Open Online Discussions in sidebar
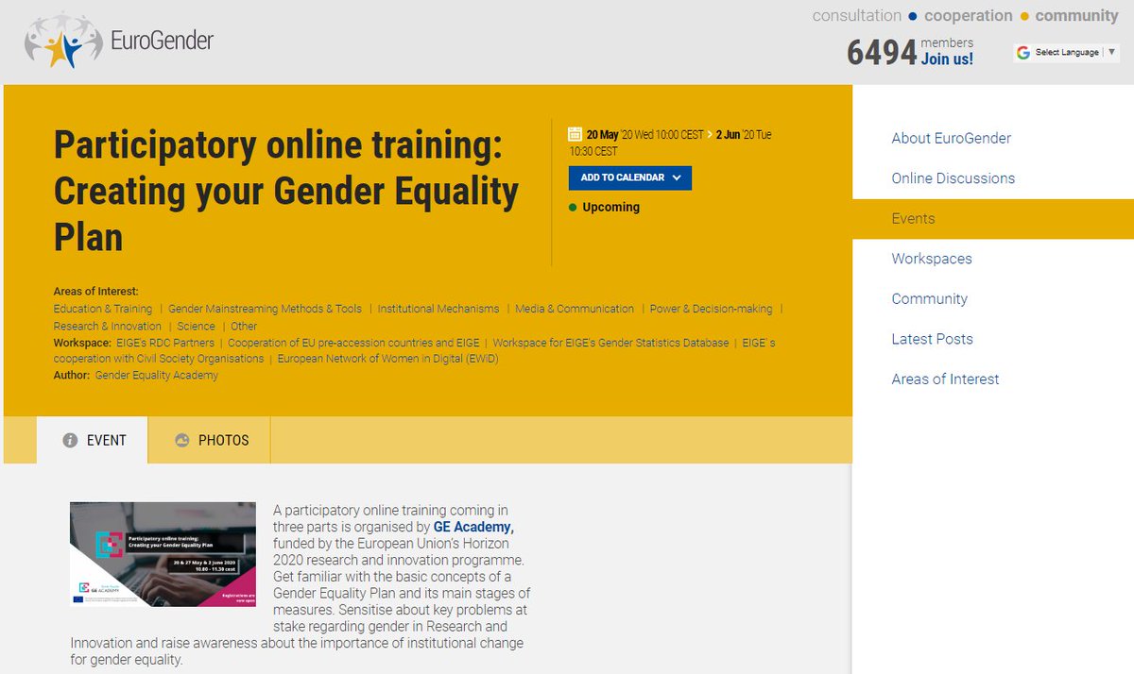1134x674 pixels. 954,178
